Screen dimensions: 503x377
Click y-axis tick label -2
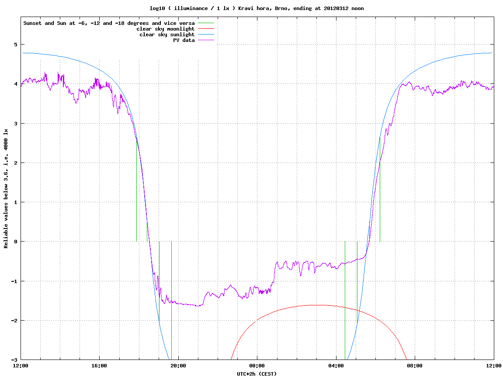coord(14,321)
